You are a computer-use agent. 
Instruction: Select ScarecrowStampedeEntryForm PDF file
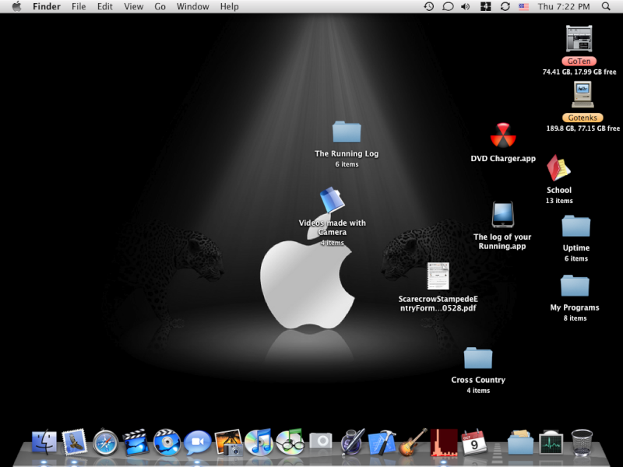(x=438, y=276)
